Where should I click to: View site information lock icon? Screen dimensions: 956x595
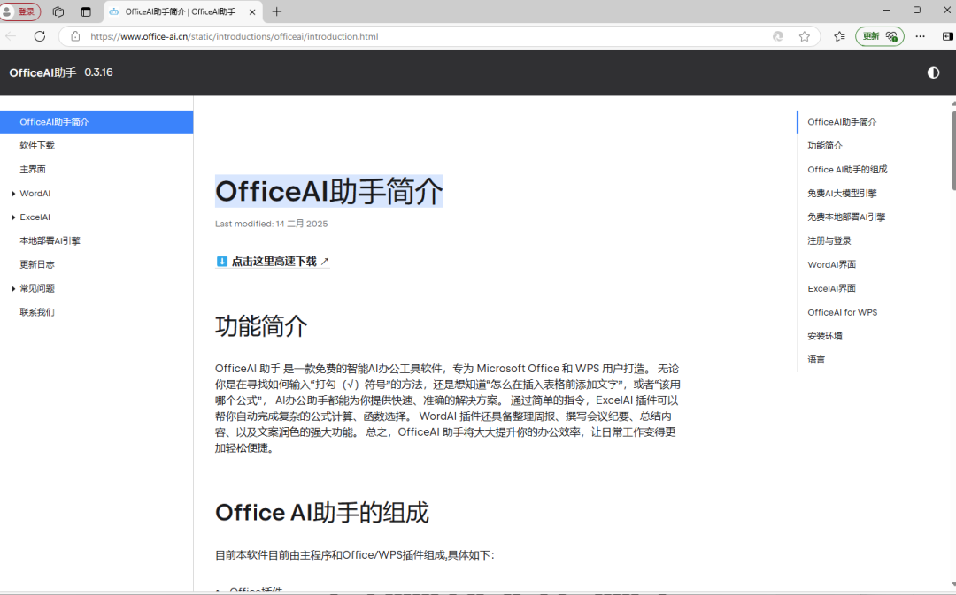point(75,36)
